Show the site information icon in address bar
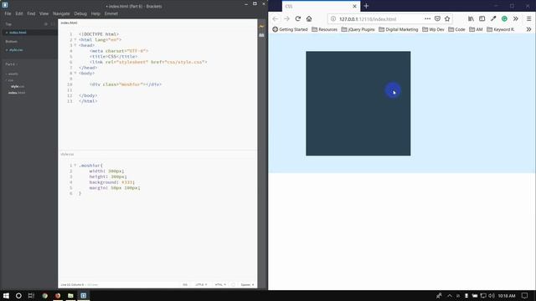536x301 pixels. pos(333,19)
